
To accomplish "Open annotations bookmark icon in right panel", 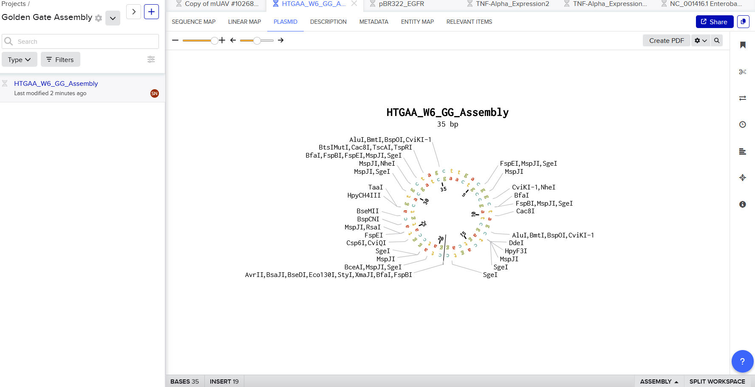I will [743, 45].
